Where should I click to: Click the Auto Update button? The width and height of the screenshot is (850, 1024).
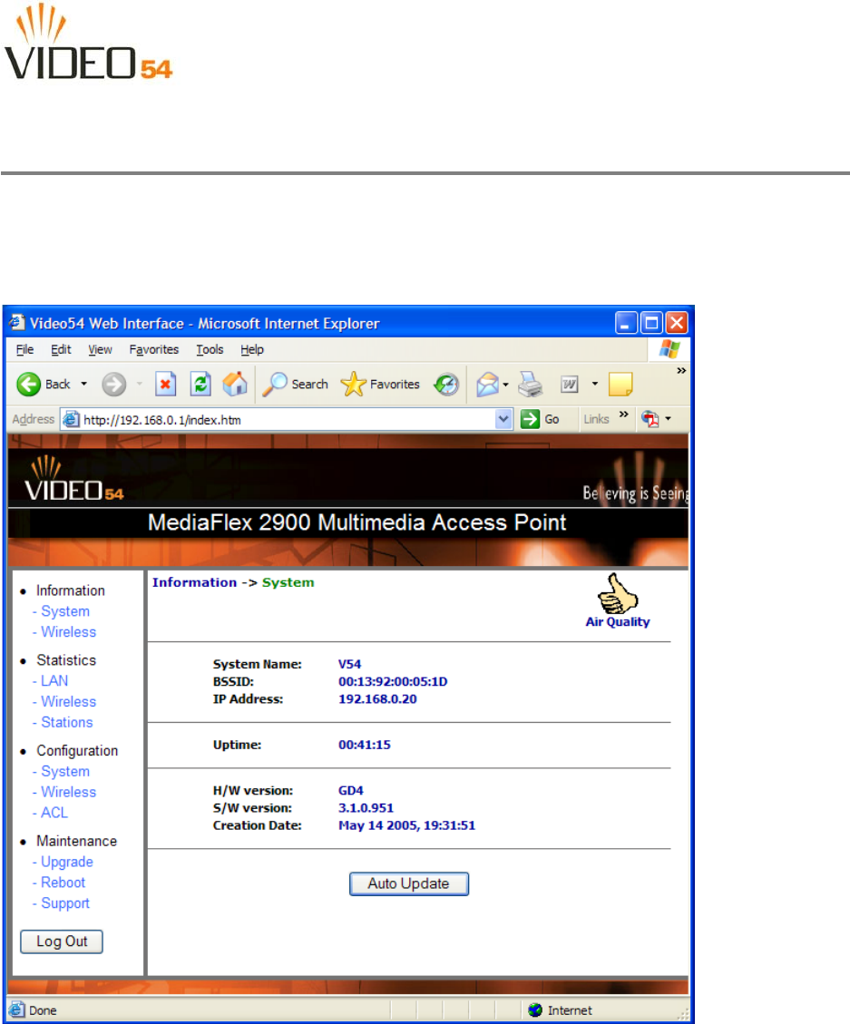pyautogui.click(x=409, y=883)
